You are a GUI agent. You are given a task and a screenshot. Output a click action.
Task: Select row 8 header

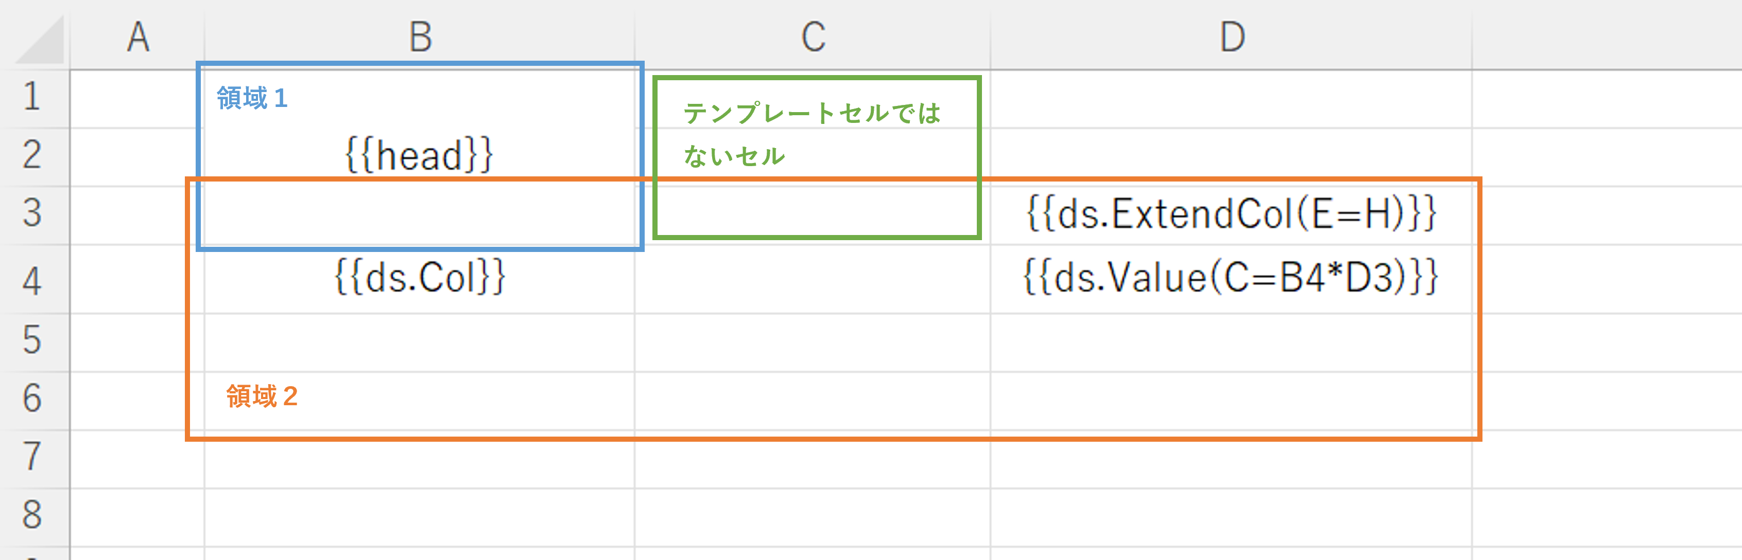pyautogui.click(x=32, y=516)
